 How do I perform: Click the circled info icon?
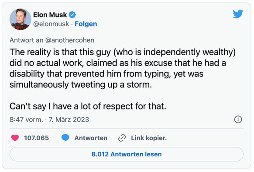(238, 119)
